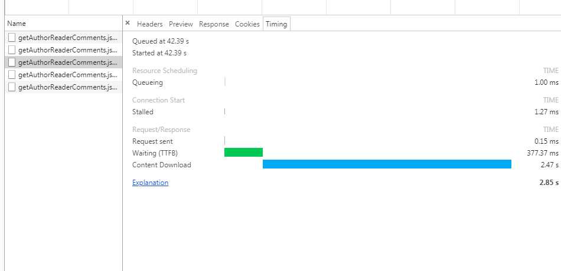Viewport: 561px width, 271px height.
Task: View the Cookies tab
Action: [247, 24]
